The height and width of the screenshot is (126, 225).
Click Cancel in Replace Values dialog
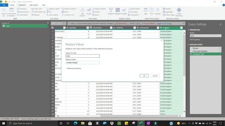pos(155,76)
